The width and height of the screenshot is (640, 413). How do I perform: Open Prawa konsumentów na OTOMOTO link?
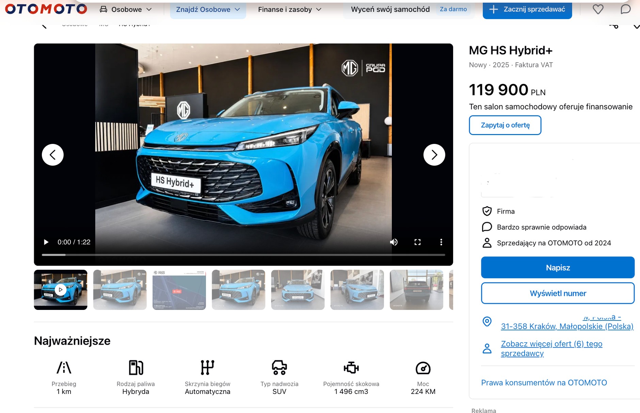(x=544, y=383)
